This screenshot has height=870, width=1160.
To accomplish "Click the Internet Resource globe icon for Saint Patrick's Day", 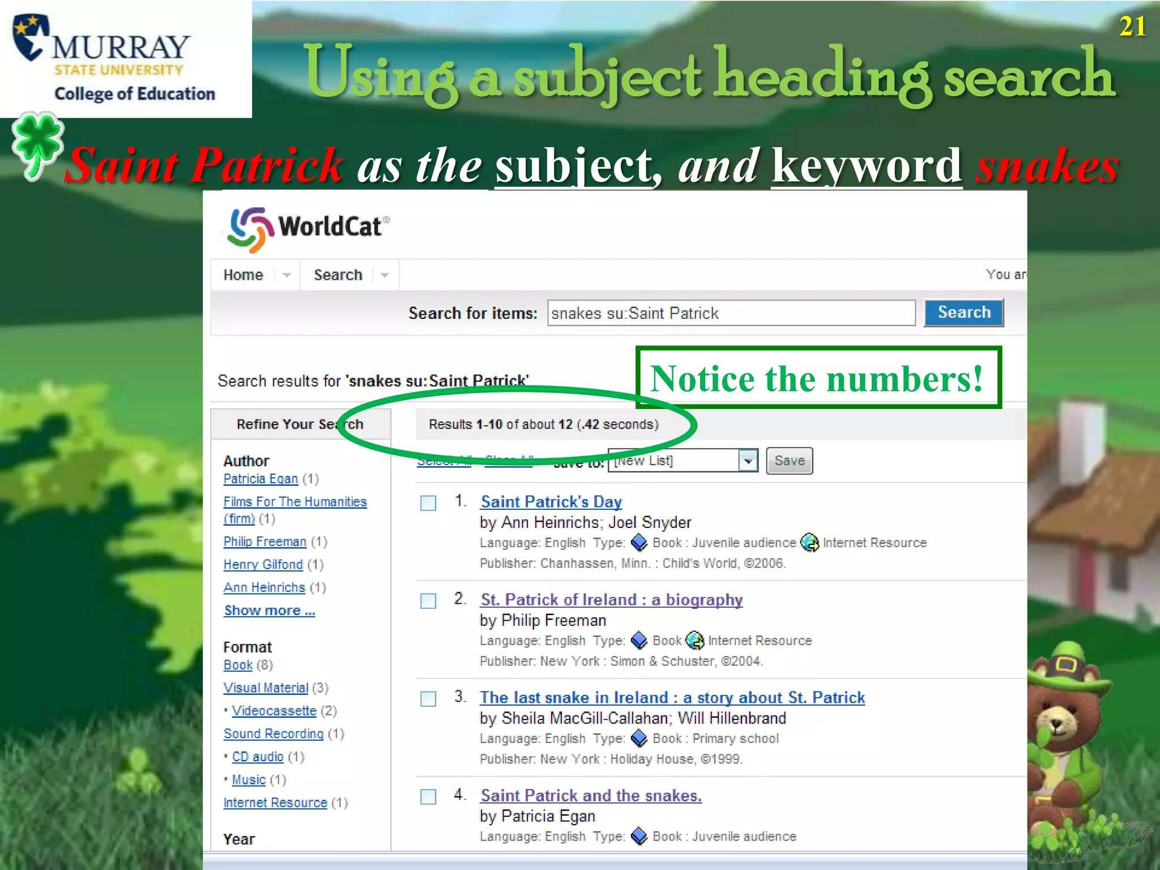I will click(x=810, y=543).
